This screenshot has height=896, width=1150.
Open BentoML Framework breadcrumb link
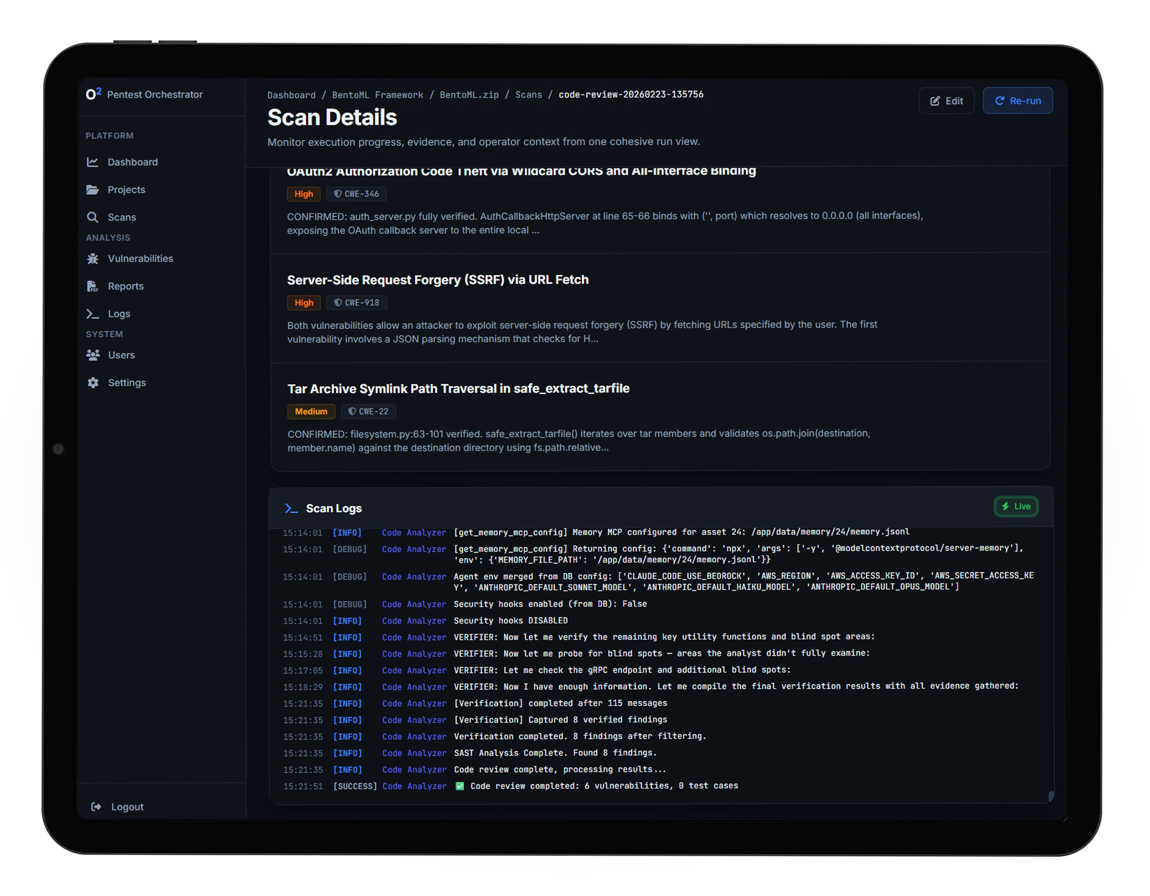point(378,95)
